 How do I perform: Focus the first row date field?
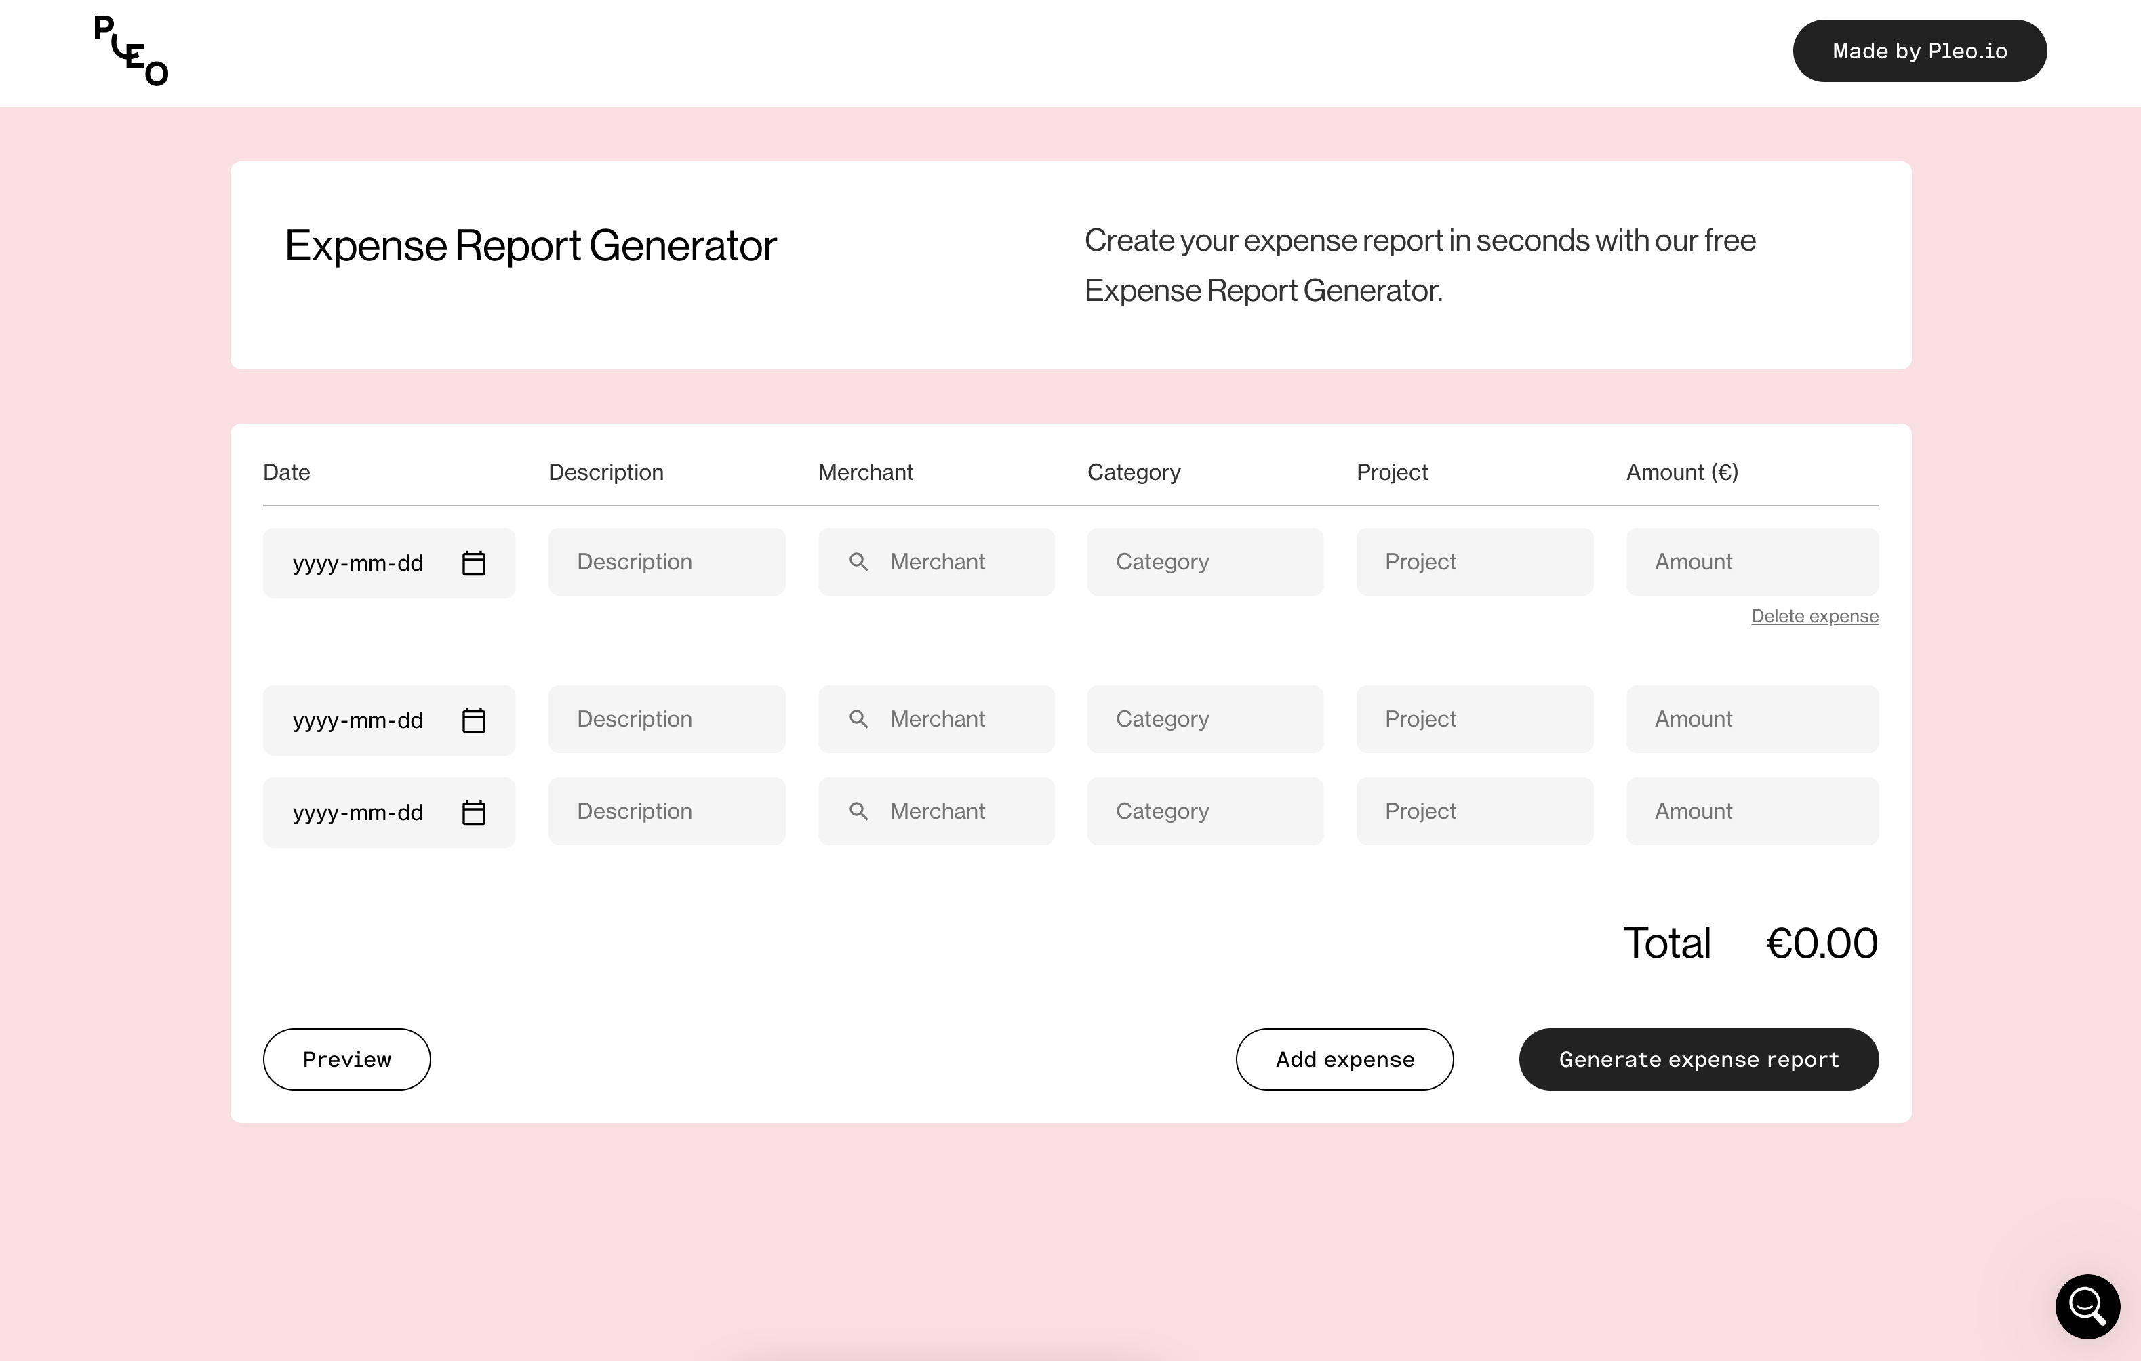[x=389, y=564]
